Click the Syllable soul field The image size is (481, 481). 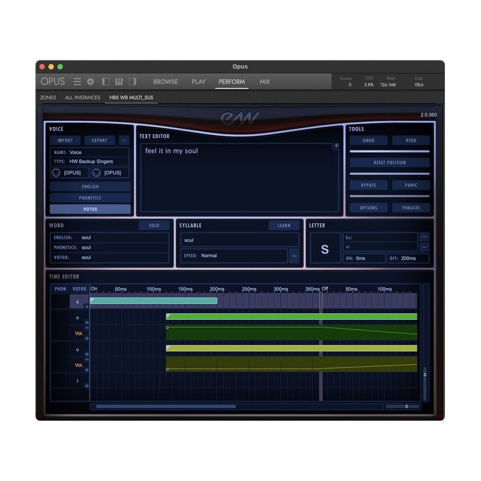tap(239, 240)
